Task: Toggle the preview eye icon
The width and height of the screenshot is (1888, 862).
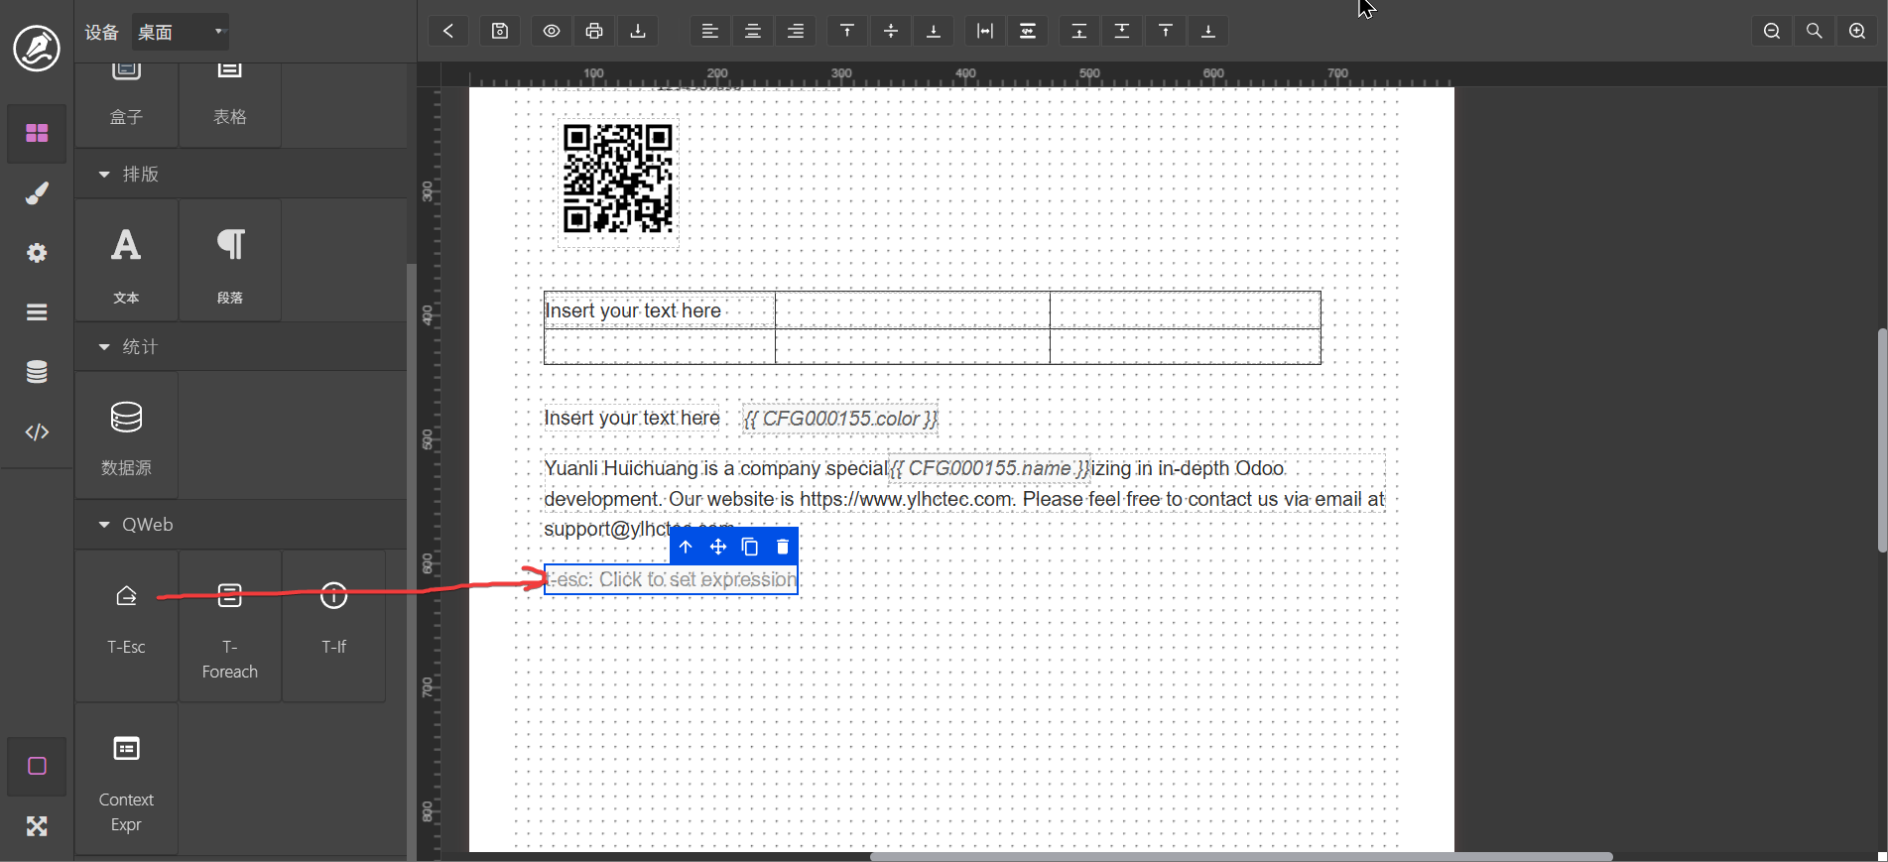Action: pos(552,31)
